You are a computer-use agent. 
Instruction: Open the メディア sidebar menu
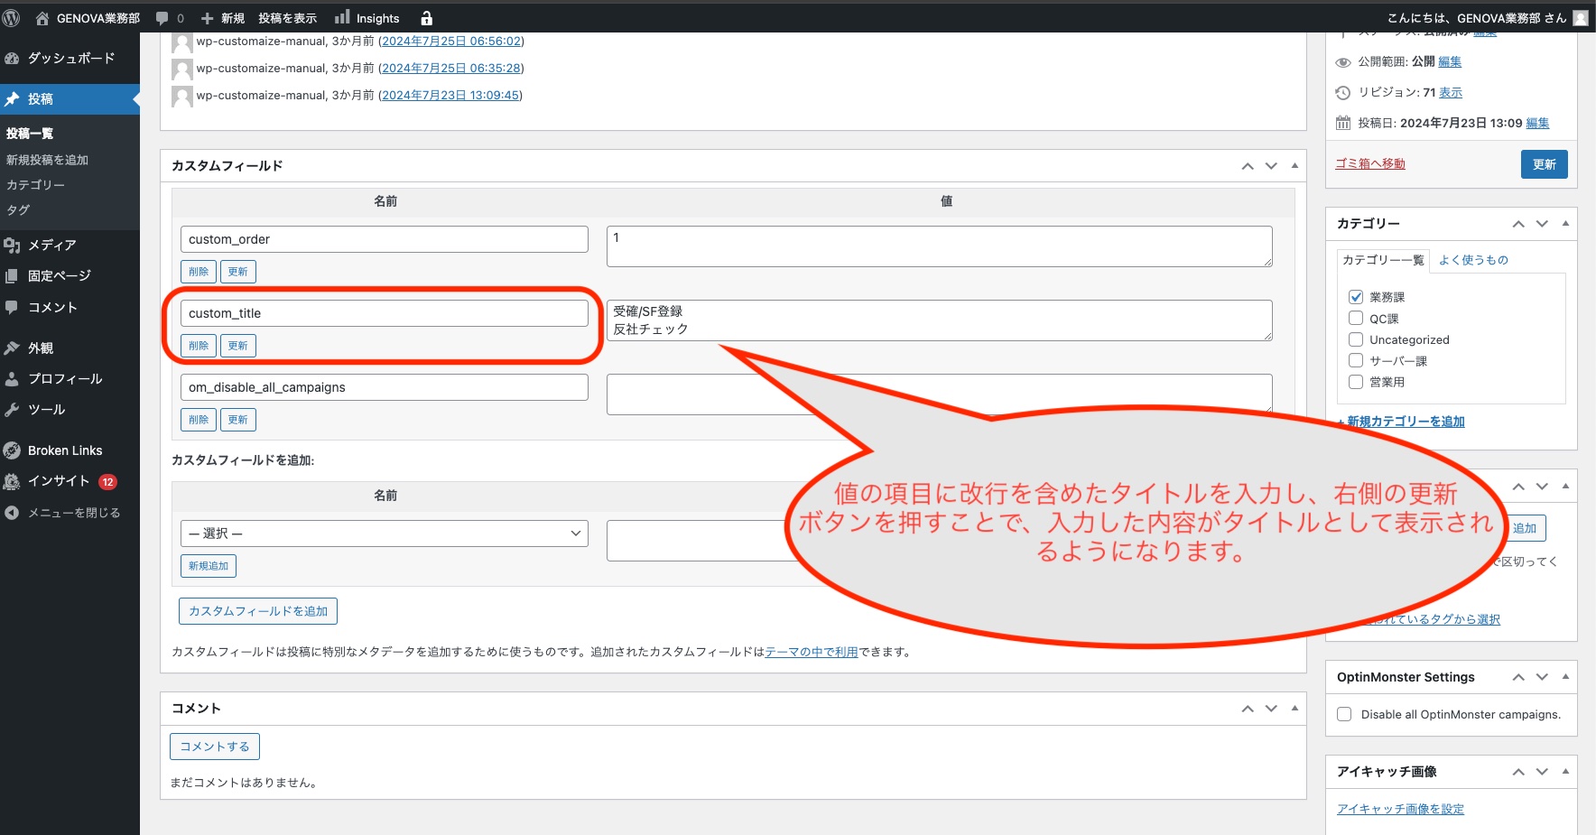[51, 245]
